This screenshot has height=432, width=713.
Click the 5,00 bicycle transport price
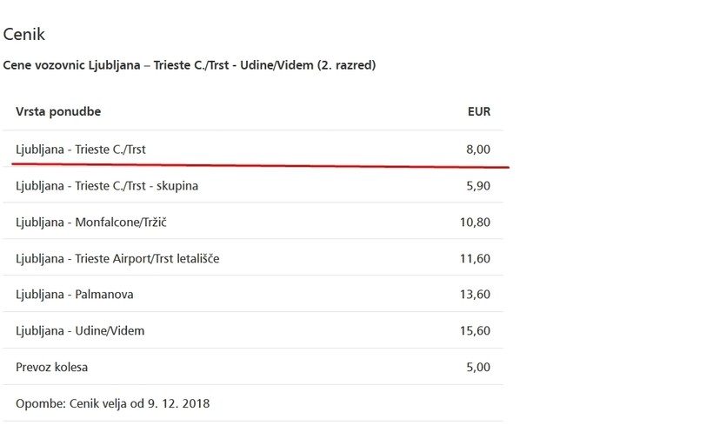(478, 368)
